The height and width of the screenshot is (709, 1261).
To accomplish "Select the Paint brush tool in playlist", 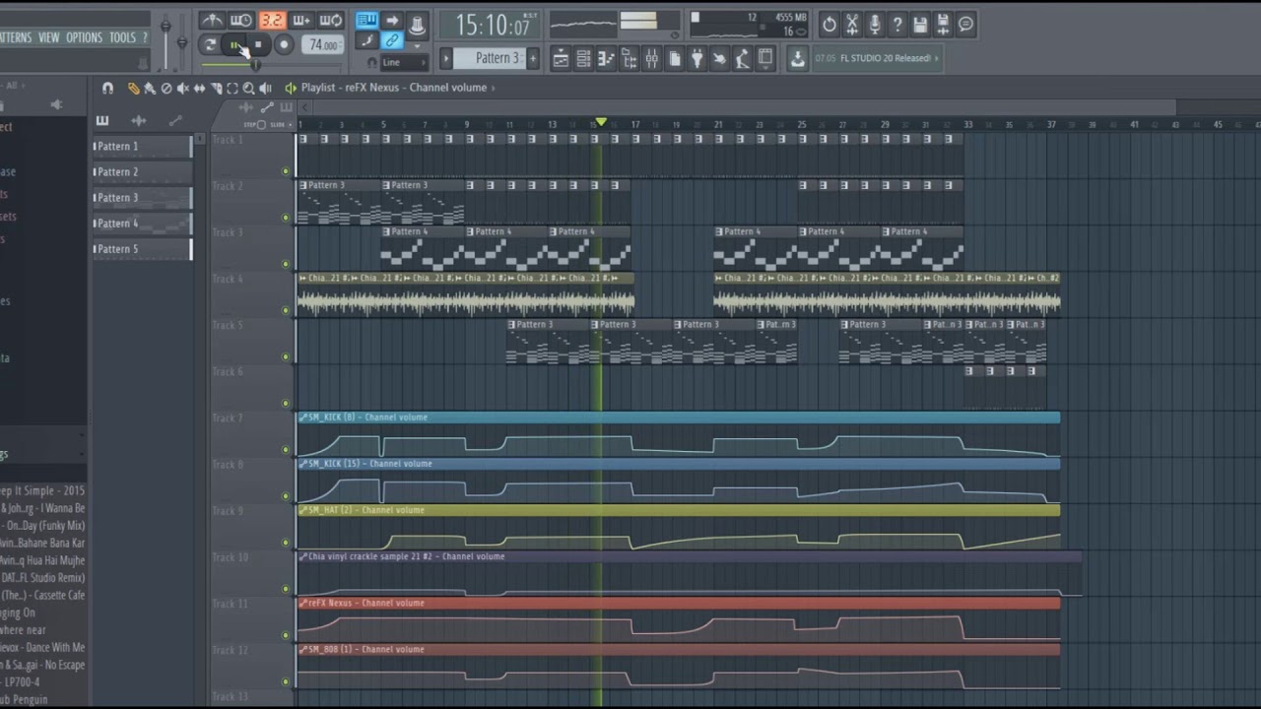I will point(151,89).
